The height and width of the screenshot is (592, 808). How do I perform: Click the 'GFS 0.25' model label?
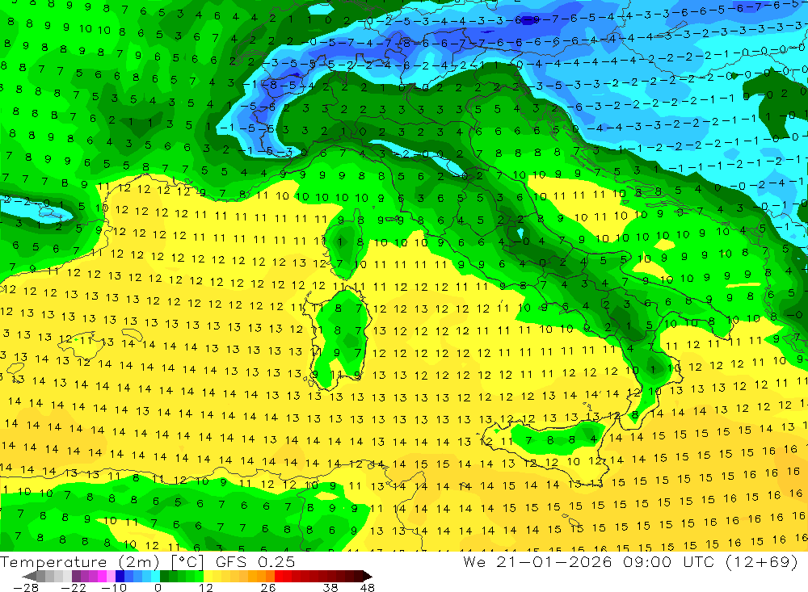coord(255,561)
